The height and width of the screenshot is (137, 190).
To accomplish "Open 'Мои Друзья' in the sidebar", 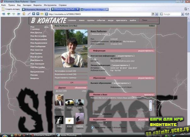I will (36, 32).
